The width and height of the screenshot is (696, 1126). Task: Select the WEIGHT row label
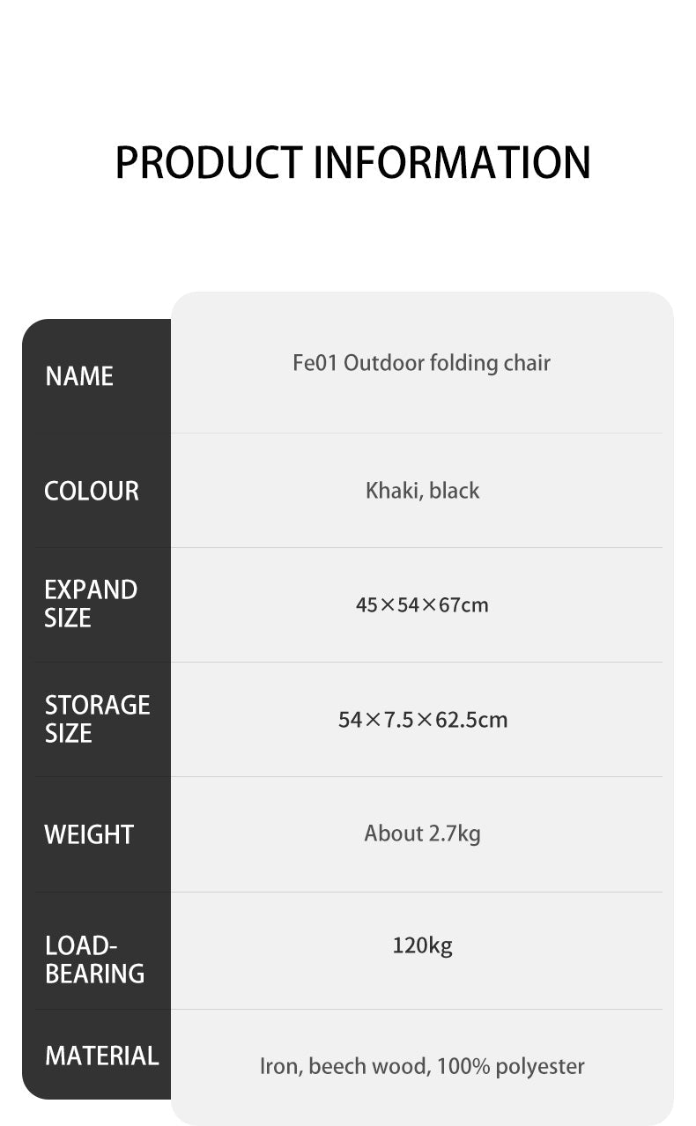pos(89,834)
